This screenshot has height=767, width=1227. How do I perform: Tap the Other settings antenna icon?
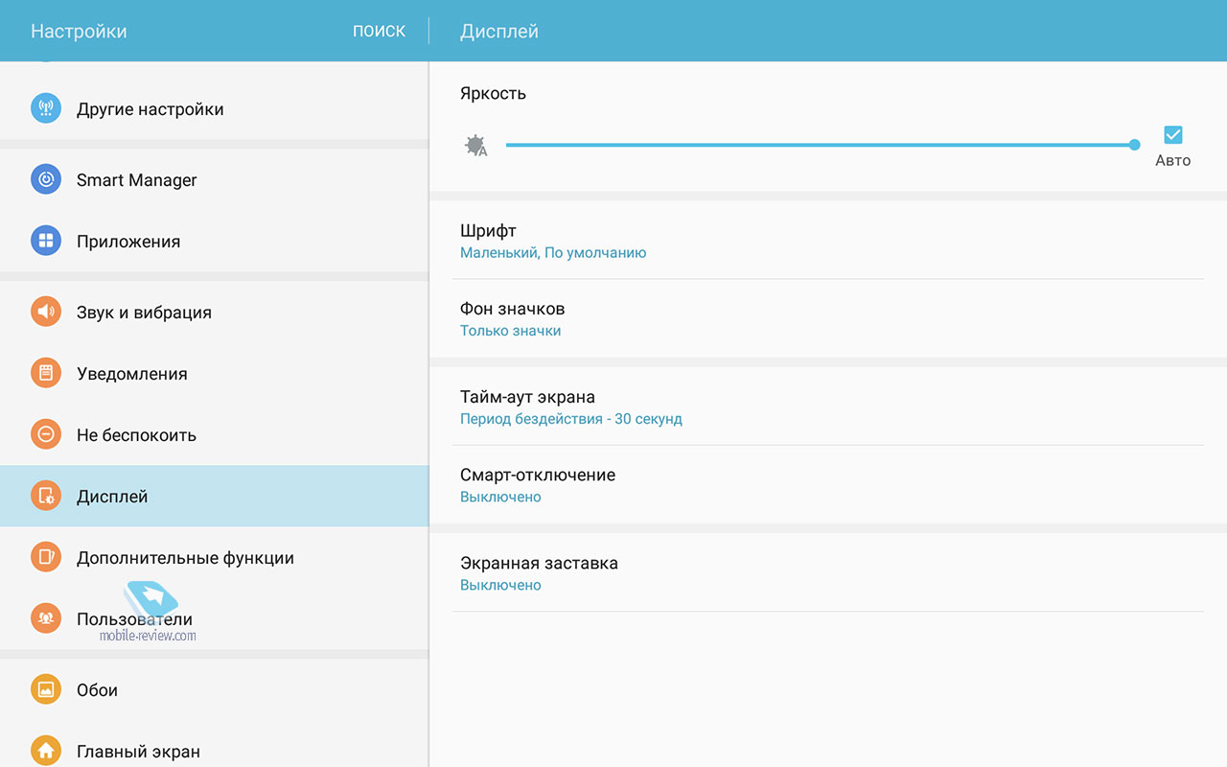pyautogui.click(x=45, y=109)
